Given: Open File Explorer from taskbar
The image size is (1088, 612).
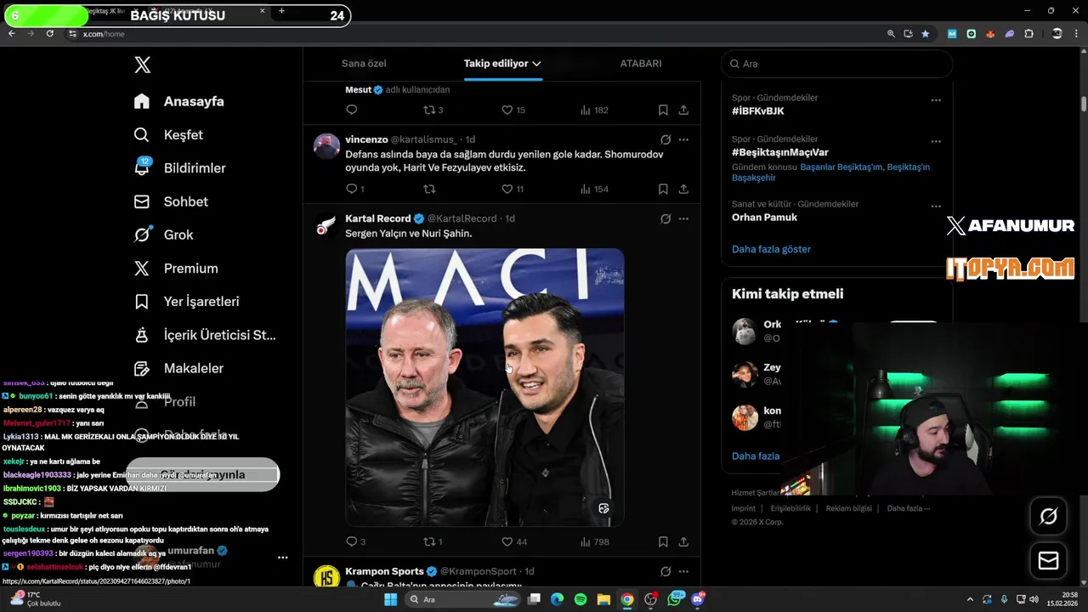Looking at the screenshot, I should coord(603,599).
